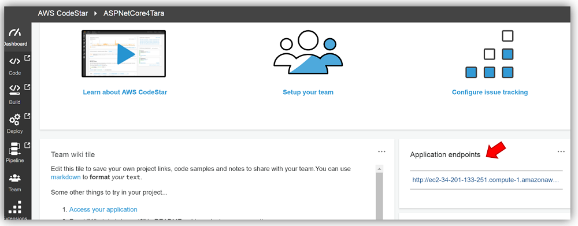Open the Extensions grid icon
This screenshot has height=226, width=578.
(x=15, y=207)
